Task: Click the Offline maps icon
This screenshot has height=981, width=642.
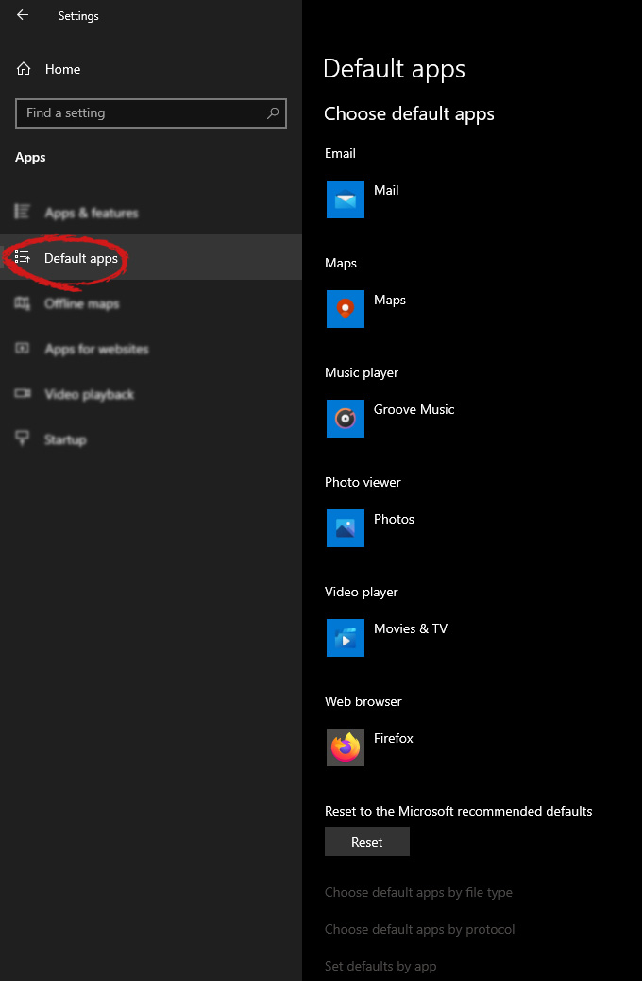Action: (x=23, y=303)
